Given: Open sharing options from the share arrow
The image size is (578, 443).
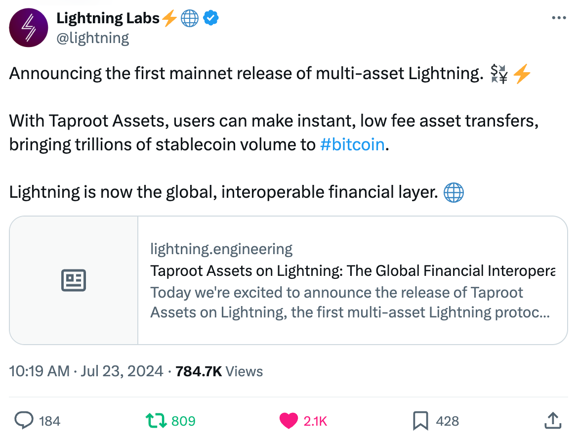Looking at the screenshot, I should (x=553, y=421).
